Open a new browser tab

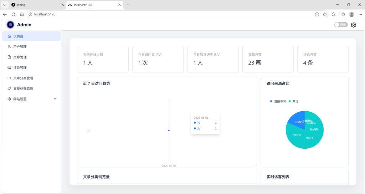[128, 5]
